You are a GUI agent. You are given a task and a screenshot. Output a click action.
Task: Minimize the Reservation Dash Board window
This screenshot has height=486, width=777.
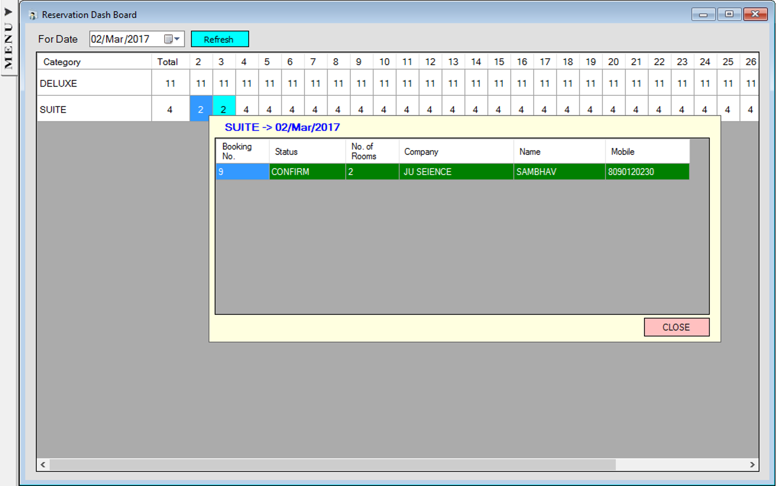(703, 15)
